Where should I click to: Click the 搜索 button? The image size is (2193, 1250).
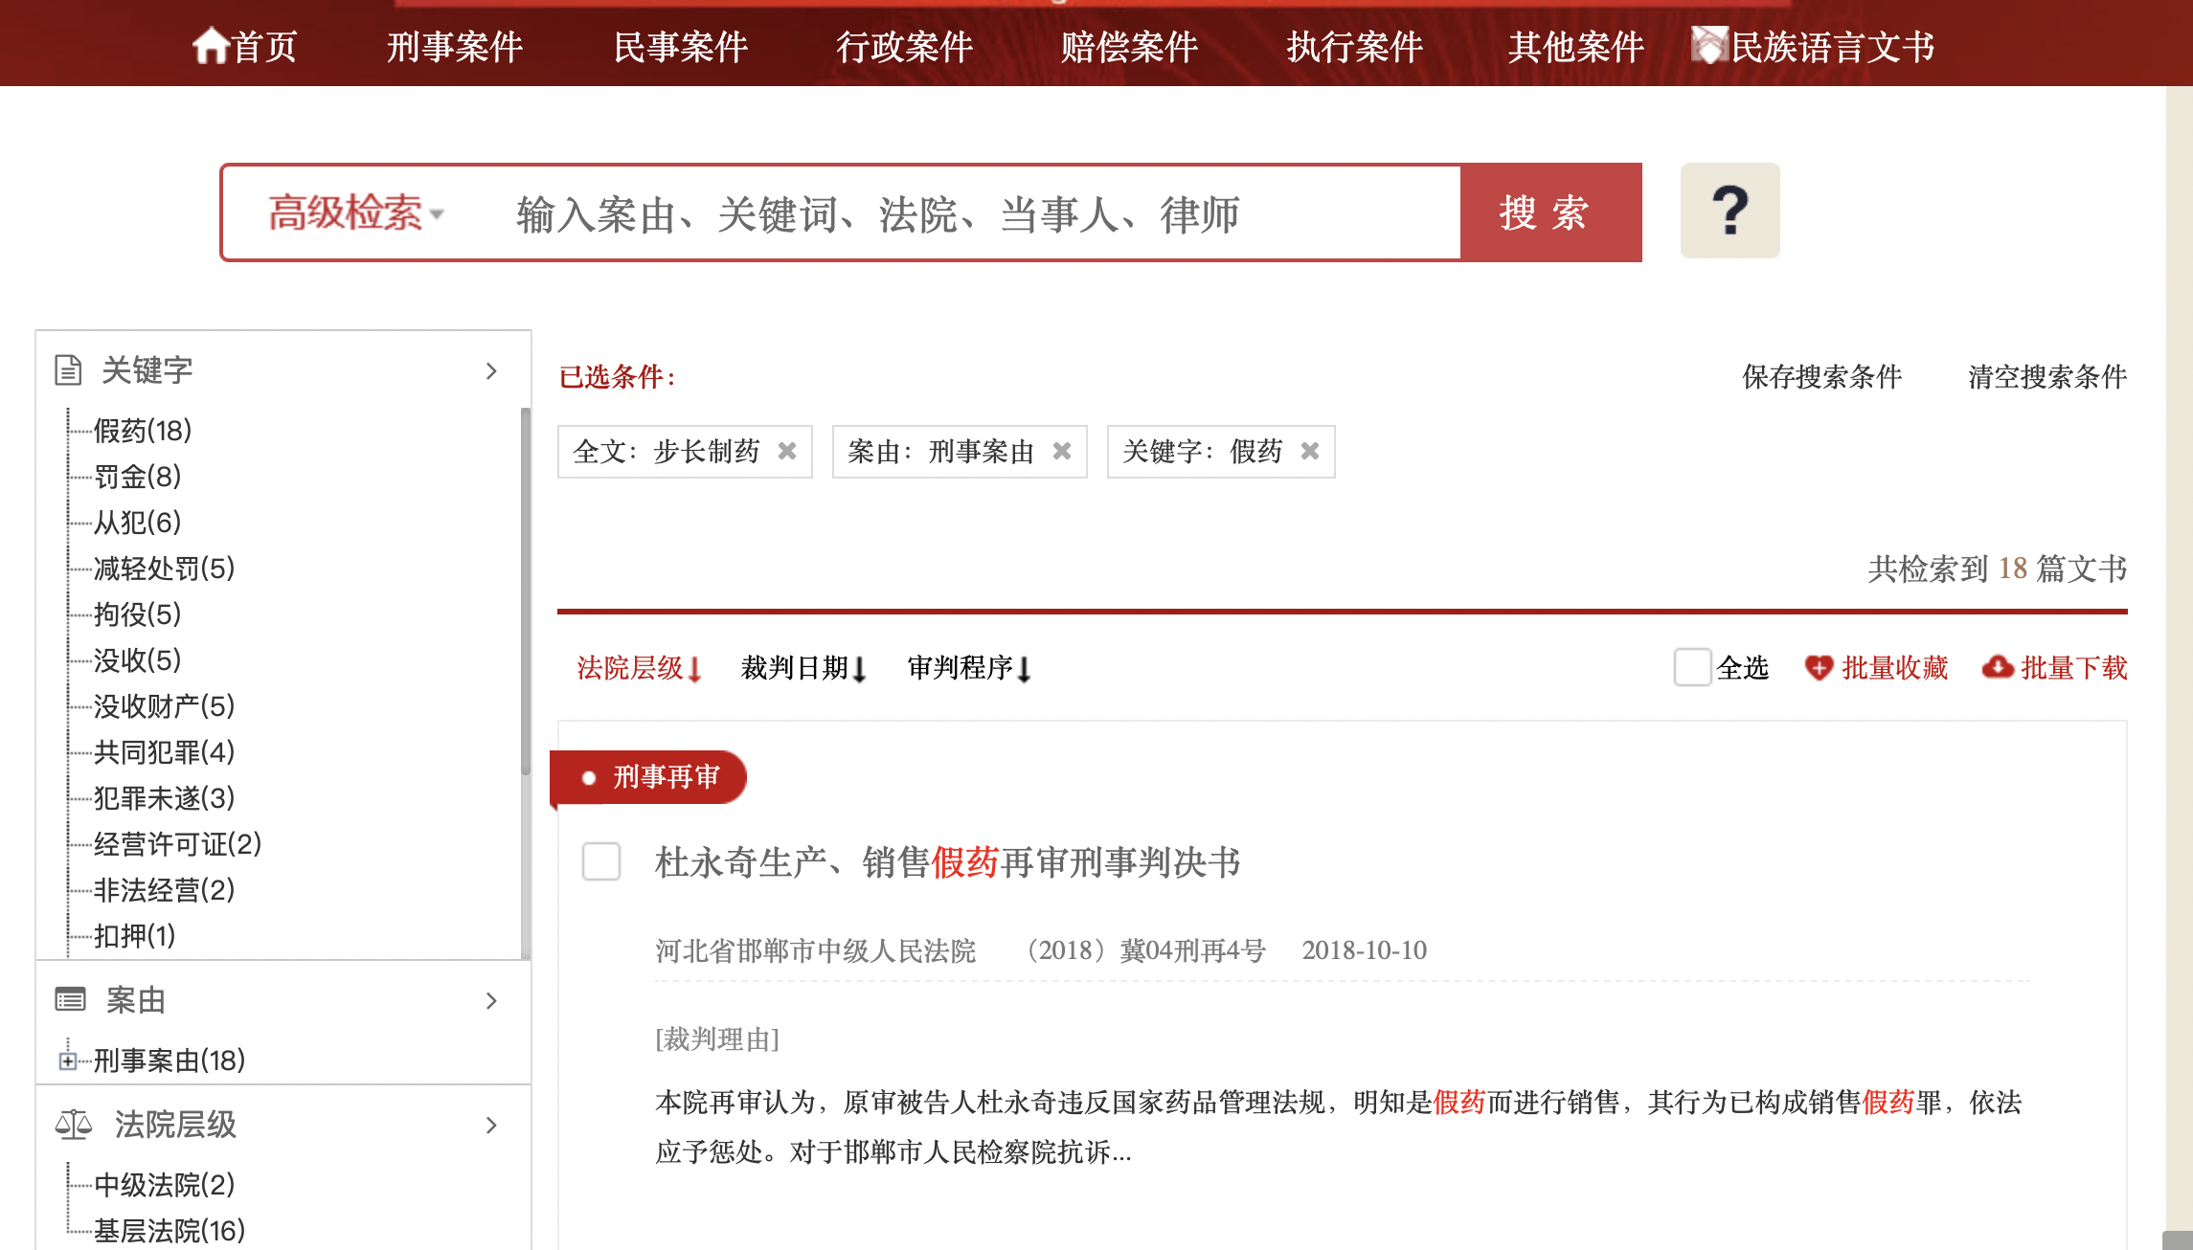pos(1550,212)
